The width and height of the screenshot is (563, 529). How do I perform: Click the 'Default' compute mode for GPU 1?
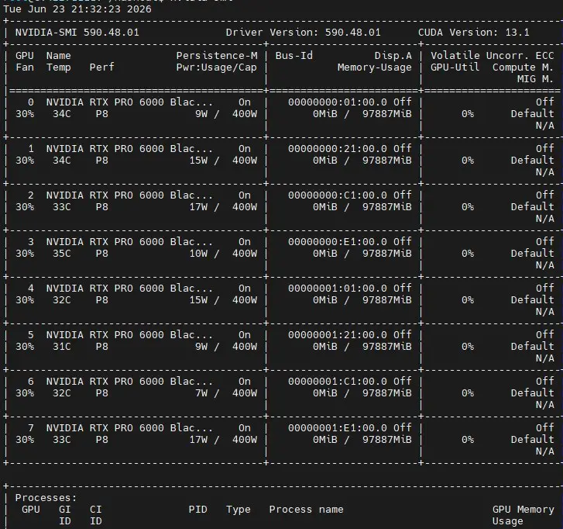(x=533, y=161)
